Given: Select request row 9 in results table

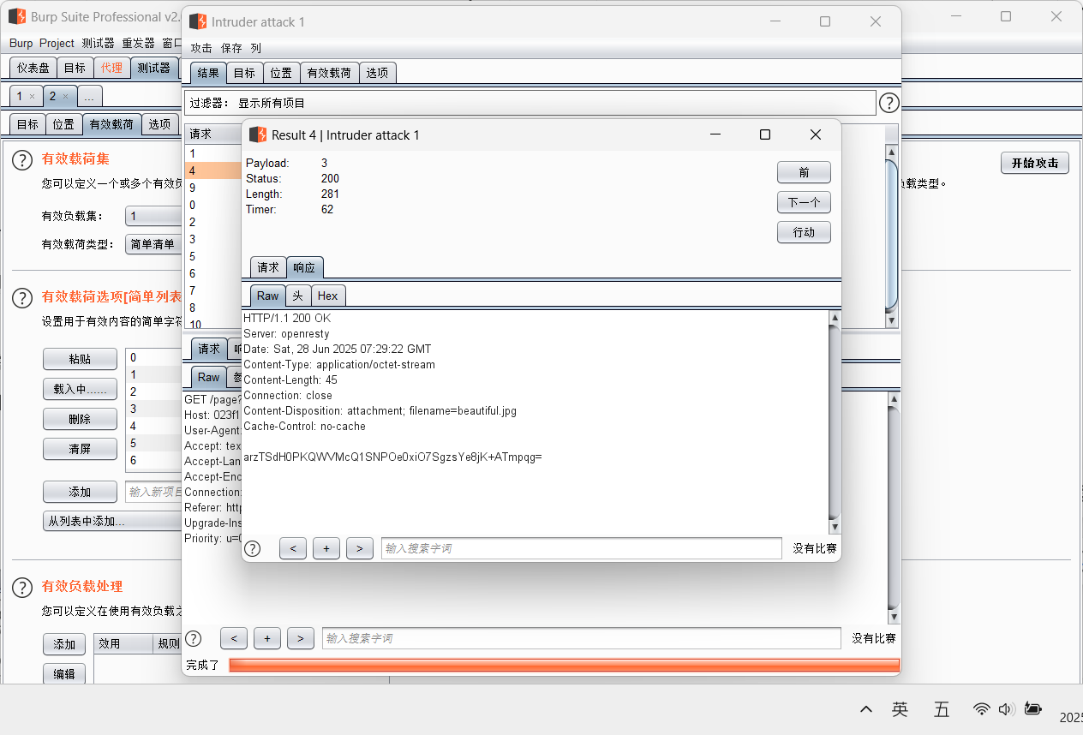Looking at the screenshot, I should pyautogui.click(x=214, y=188).
